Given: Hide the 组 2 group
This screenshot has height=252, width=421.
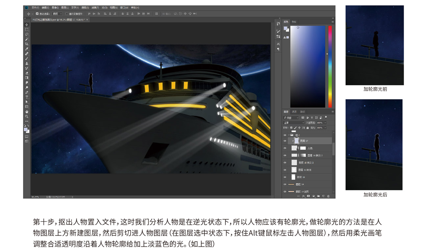Looking at the screenshot, I should (285, 135).
